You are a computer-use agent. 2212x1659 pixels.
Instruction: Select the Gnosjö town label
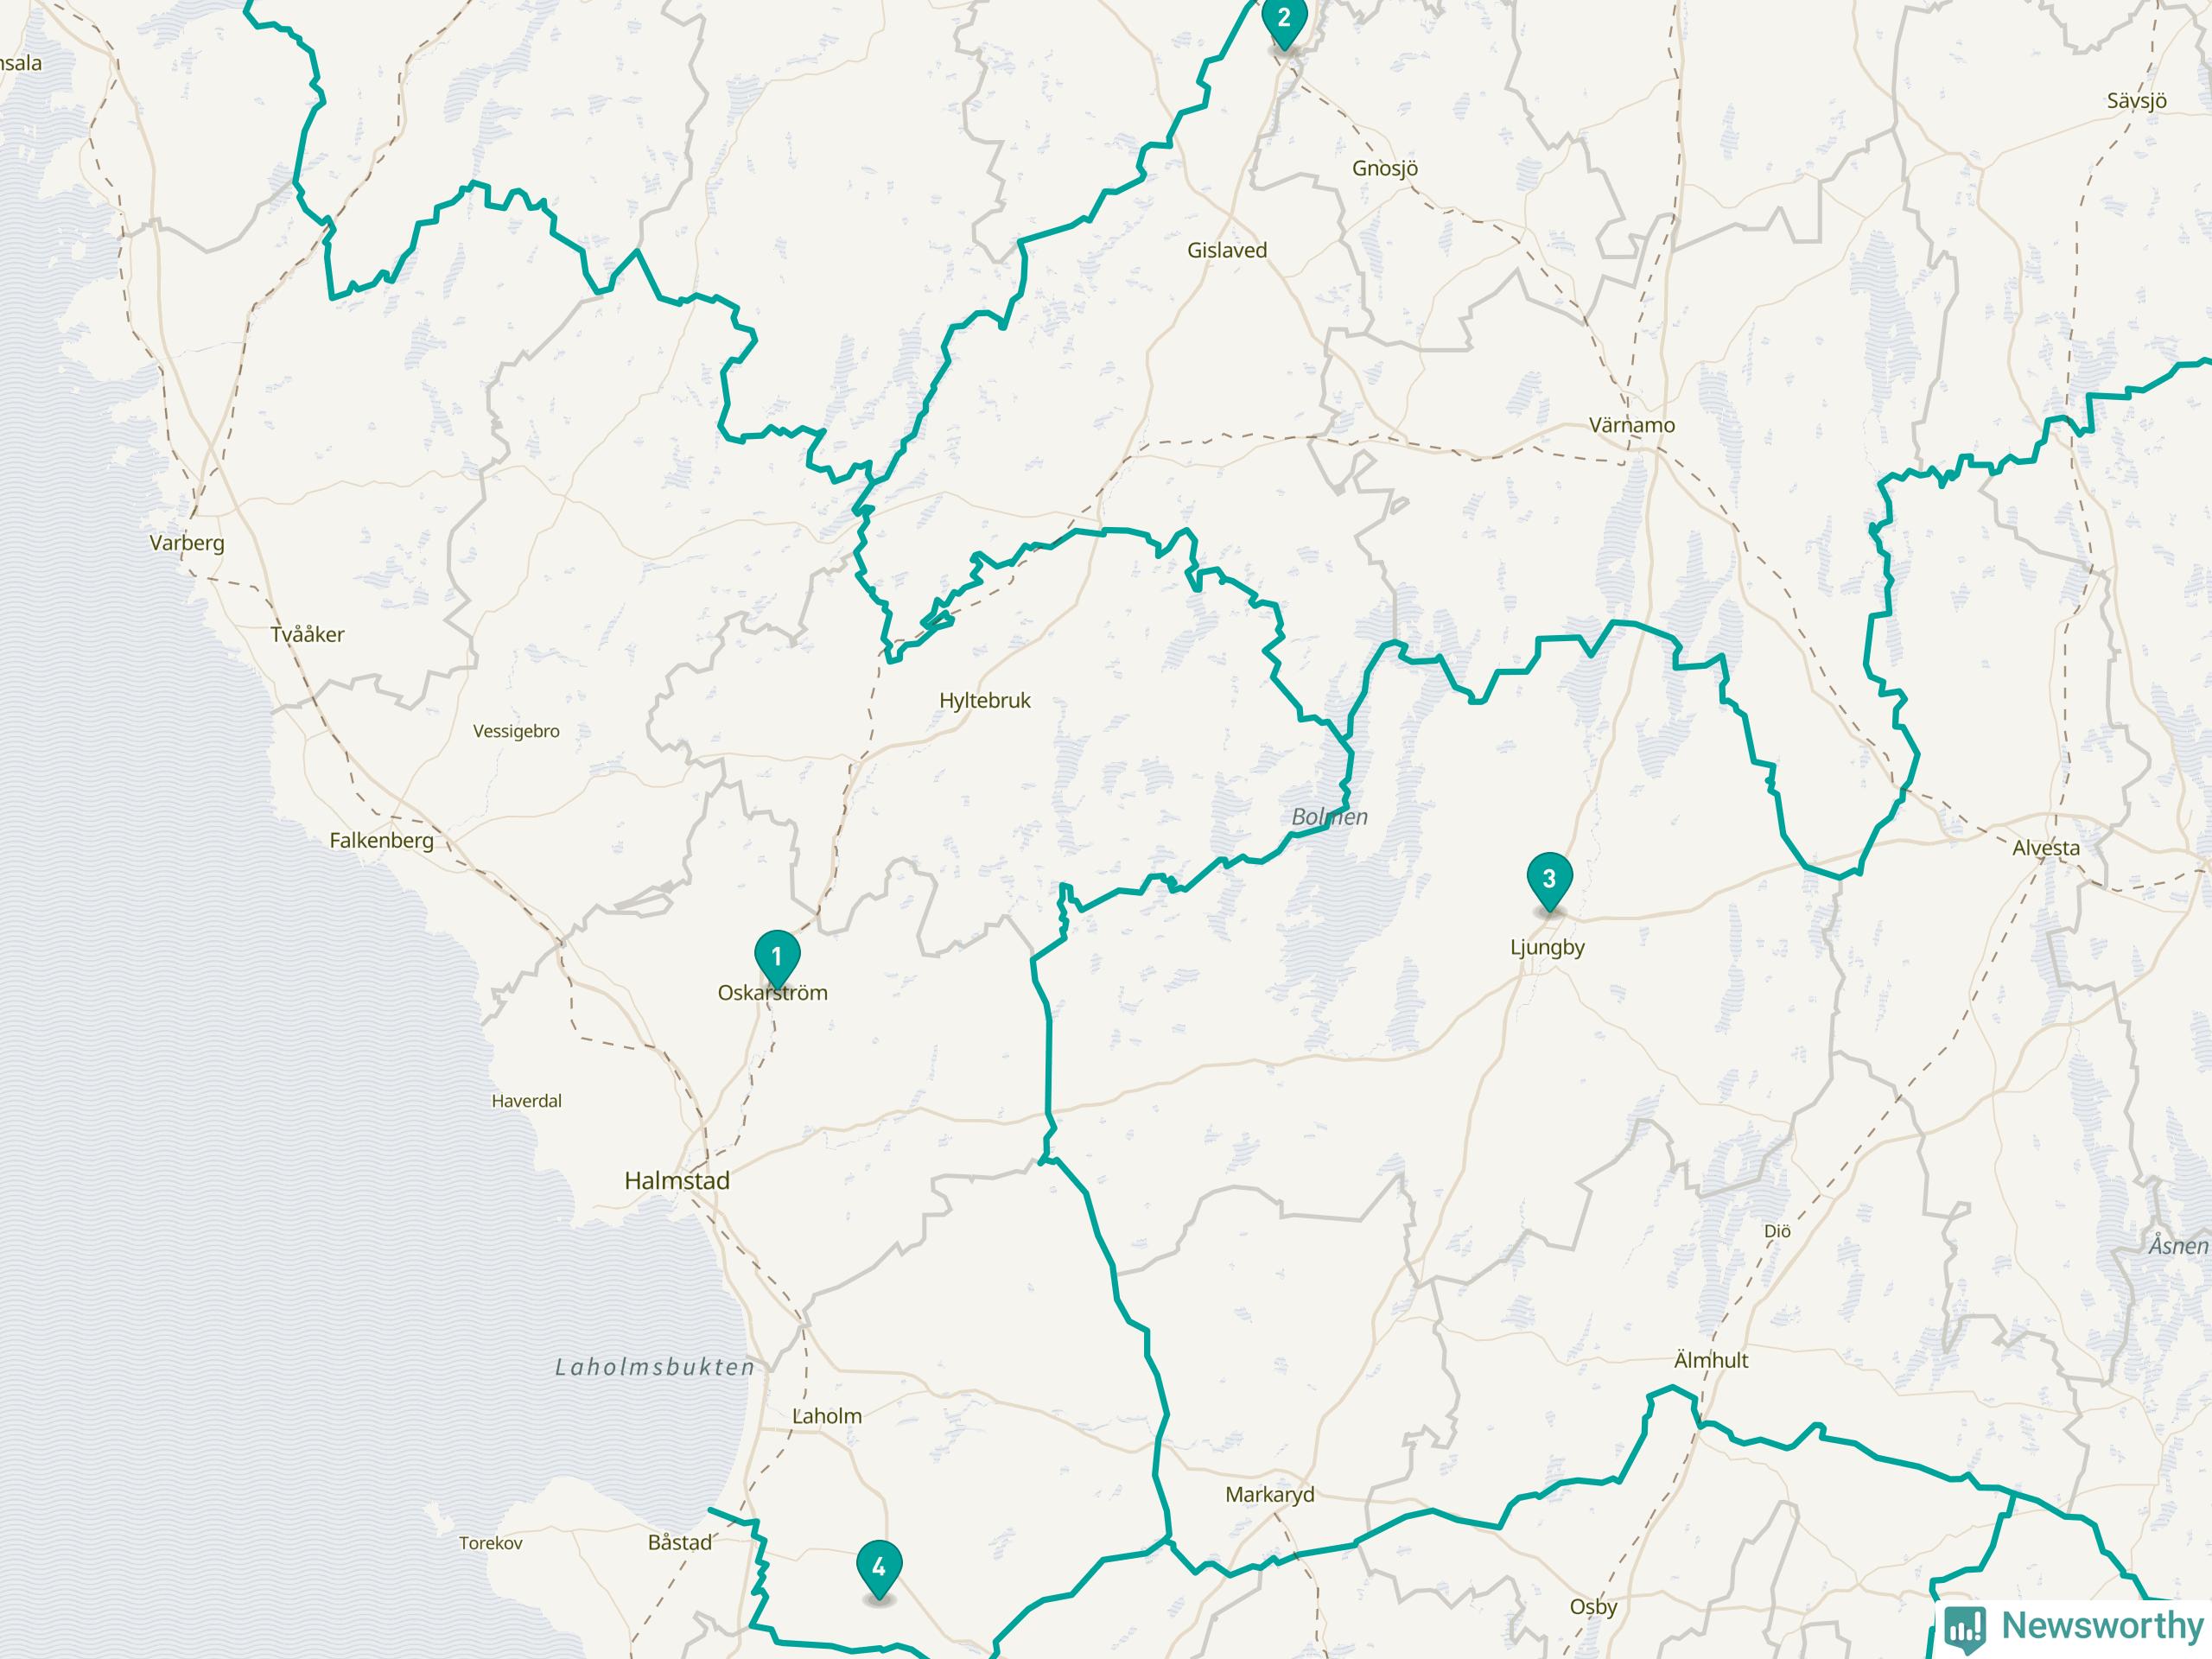pos(1385,169)
